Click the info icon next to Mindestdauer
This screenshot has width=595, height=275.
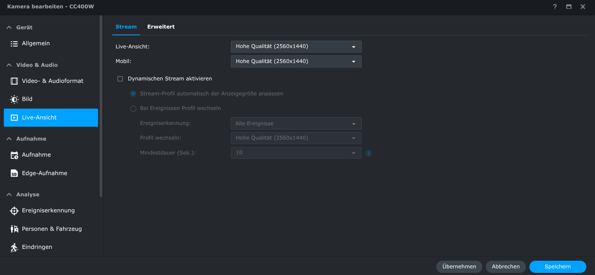click(368, 153)
